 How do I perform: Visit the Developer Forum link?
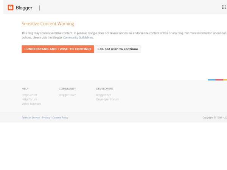pyautogui.click(x=107, y=99)
